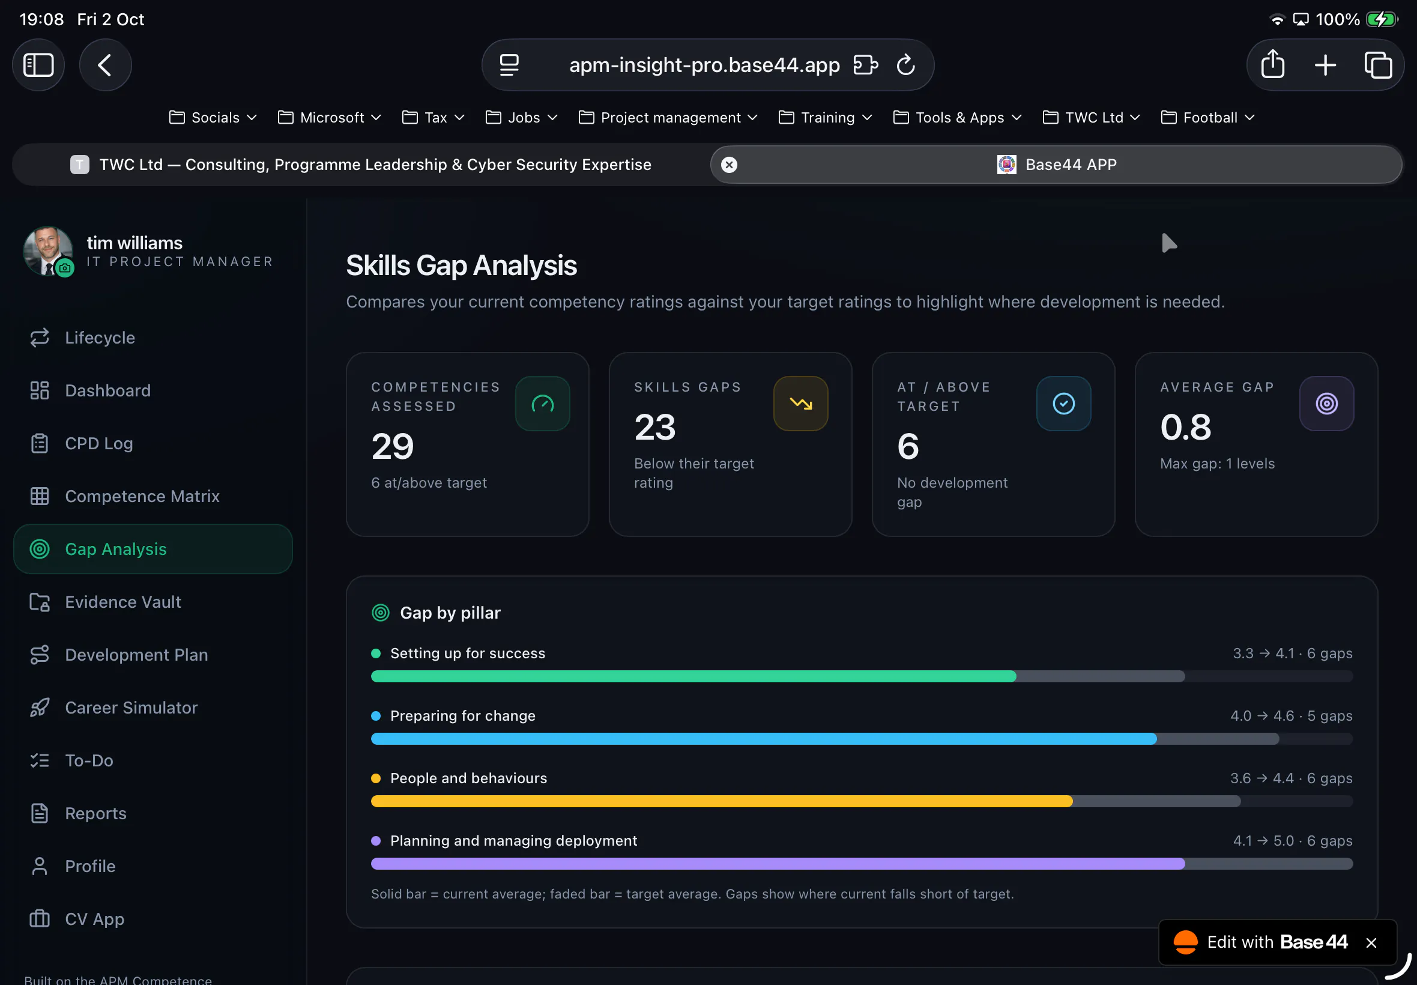The image size is (1417, 985).
Task: Expand the Jobs bookmarks folder
Action: coord(521,117)
